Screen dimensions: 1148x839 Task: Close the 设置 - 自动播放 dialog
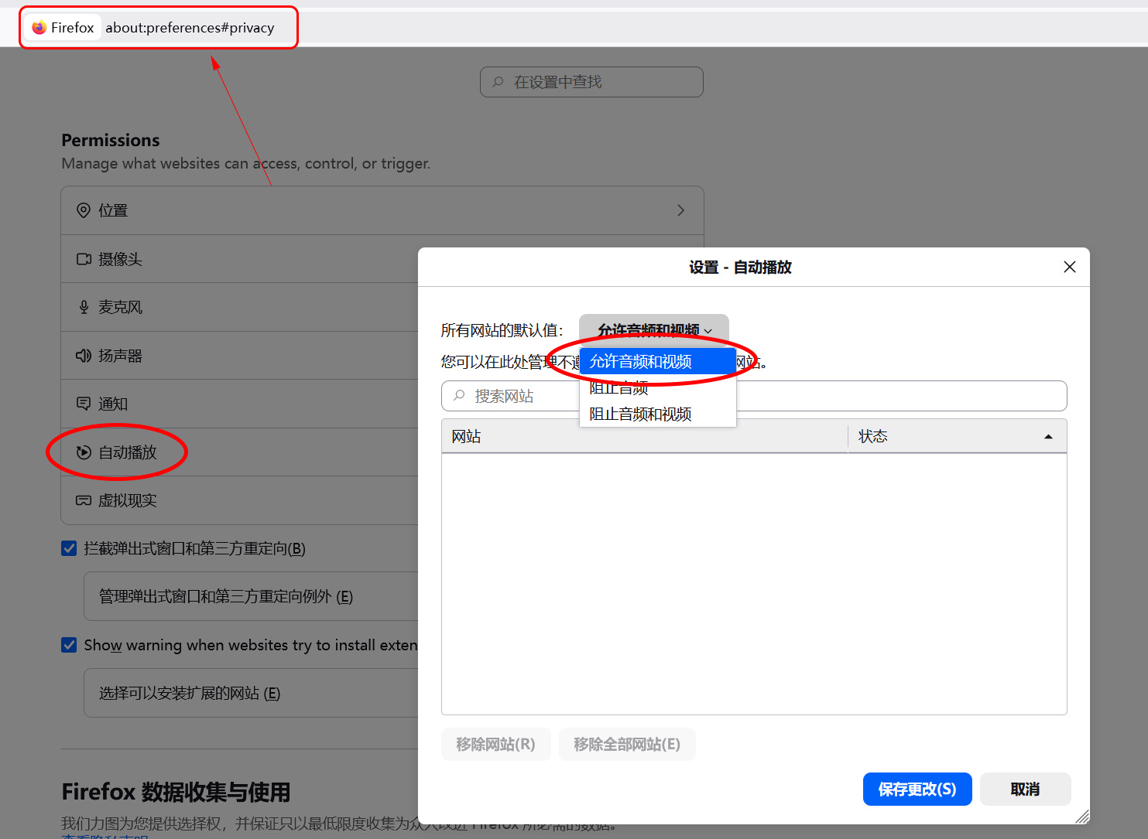(x=1069, y=267)
